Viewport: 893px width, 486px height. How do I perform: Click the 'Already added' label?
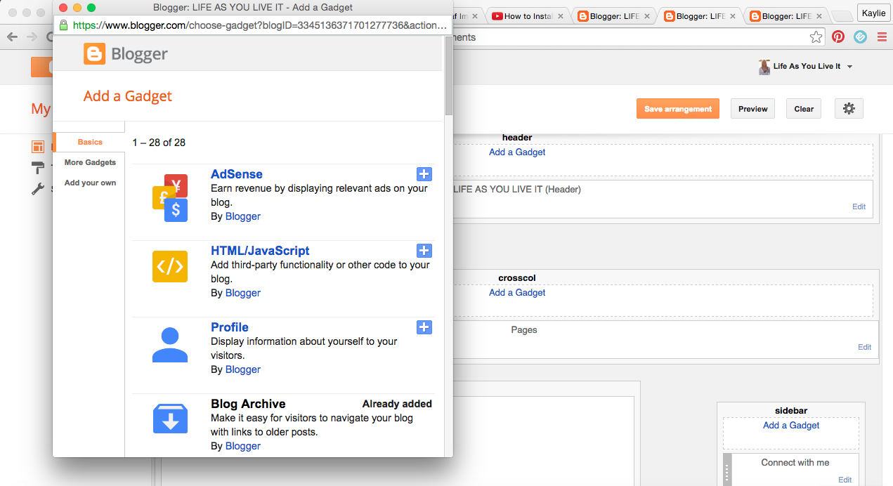[397, 404]
